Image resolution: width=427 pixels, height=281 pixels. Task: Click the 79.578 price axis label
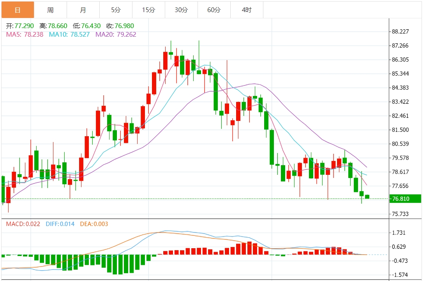tap(401, 158)
